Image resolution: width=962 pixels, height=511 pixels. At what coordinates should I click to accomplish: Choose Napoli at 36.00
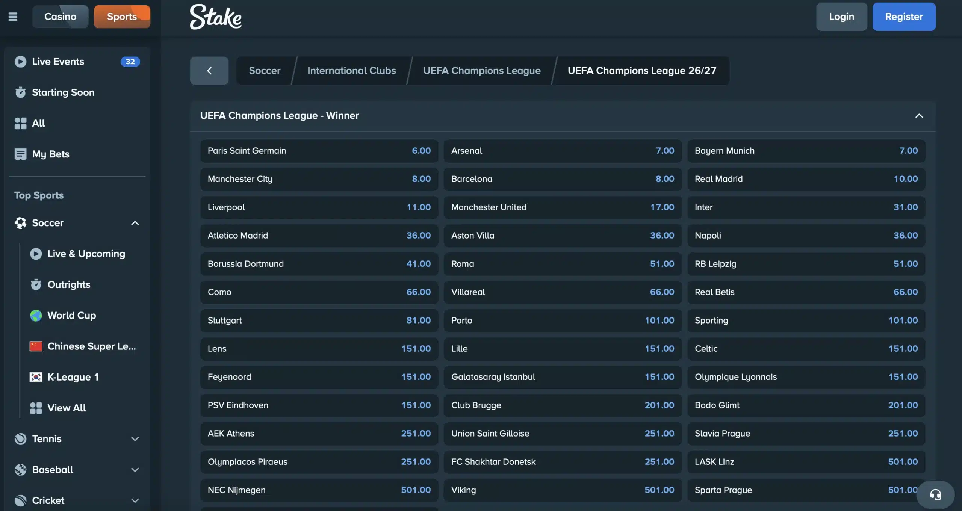click(x=806, y=236)
